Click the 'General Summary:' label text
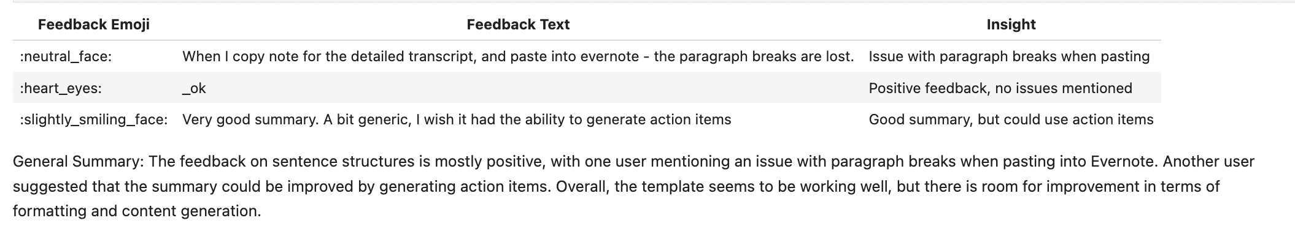The width and height of the screenshot is (1295, 234). point(79,162)
